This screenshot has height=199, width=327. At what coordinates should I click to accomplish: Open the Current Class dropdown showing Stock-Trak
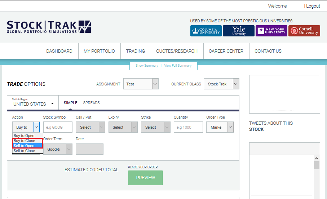click(x=221, y=84)
